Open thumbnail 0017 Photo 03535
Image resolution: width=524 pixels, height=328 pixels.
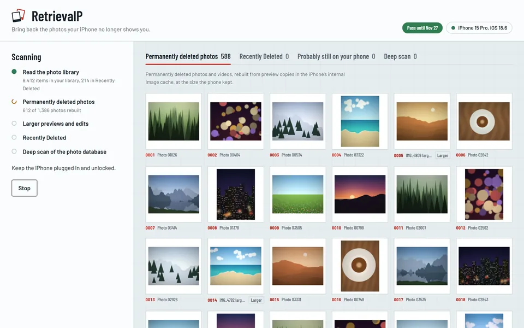pyautogui.click(x=422, y=266)
